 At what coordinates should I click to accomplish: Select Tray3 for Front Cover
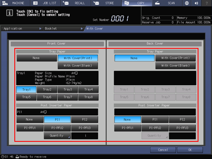68,90
